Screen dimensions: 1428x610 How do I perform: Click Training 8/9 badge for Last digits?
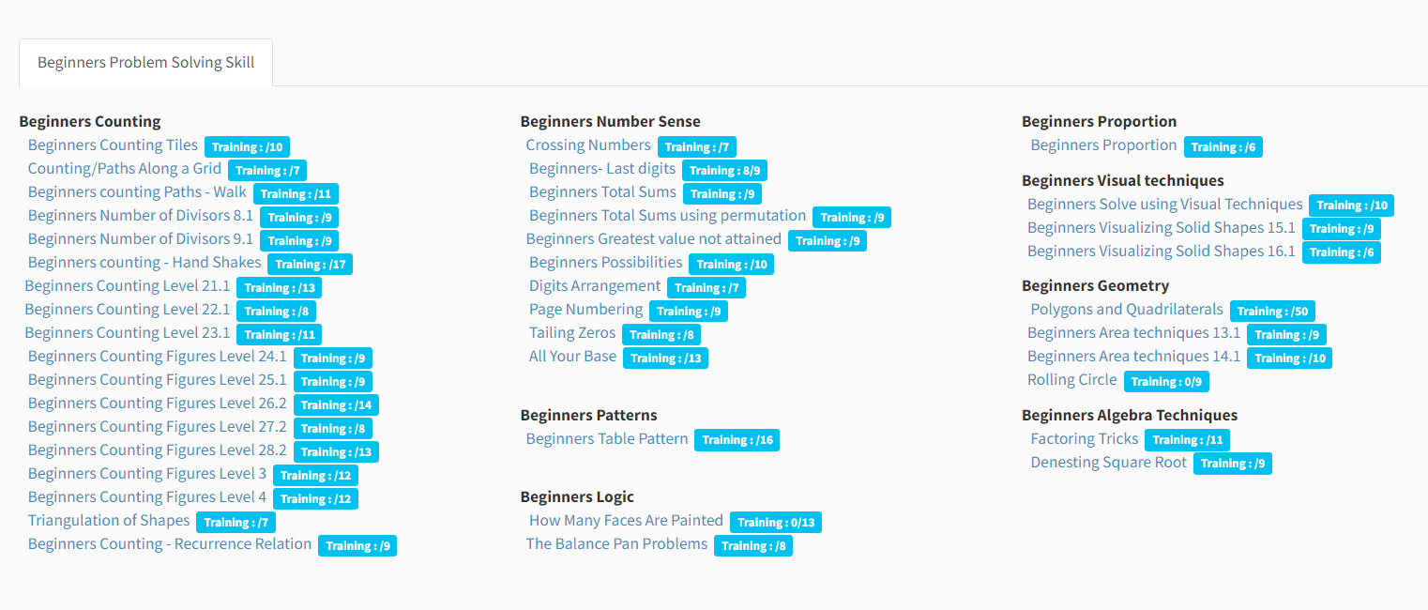(x=725, y=171)
